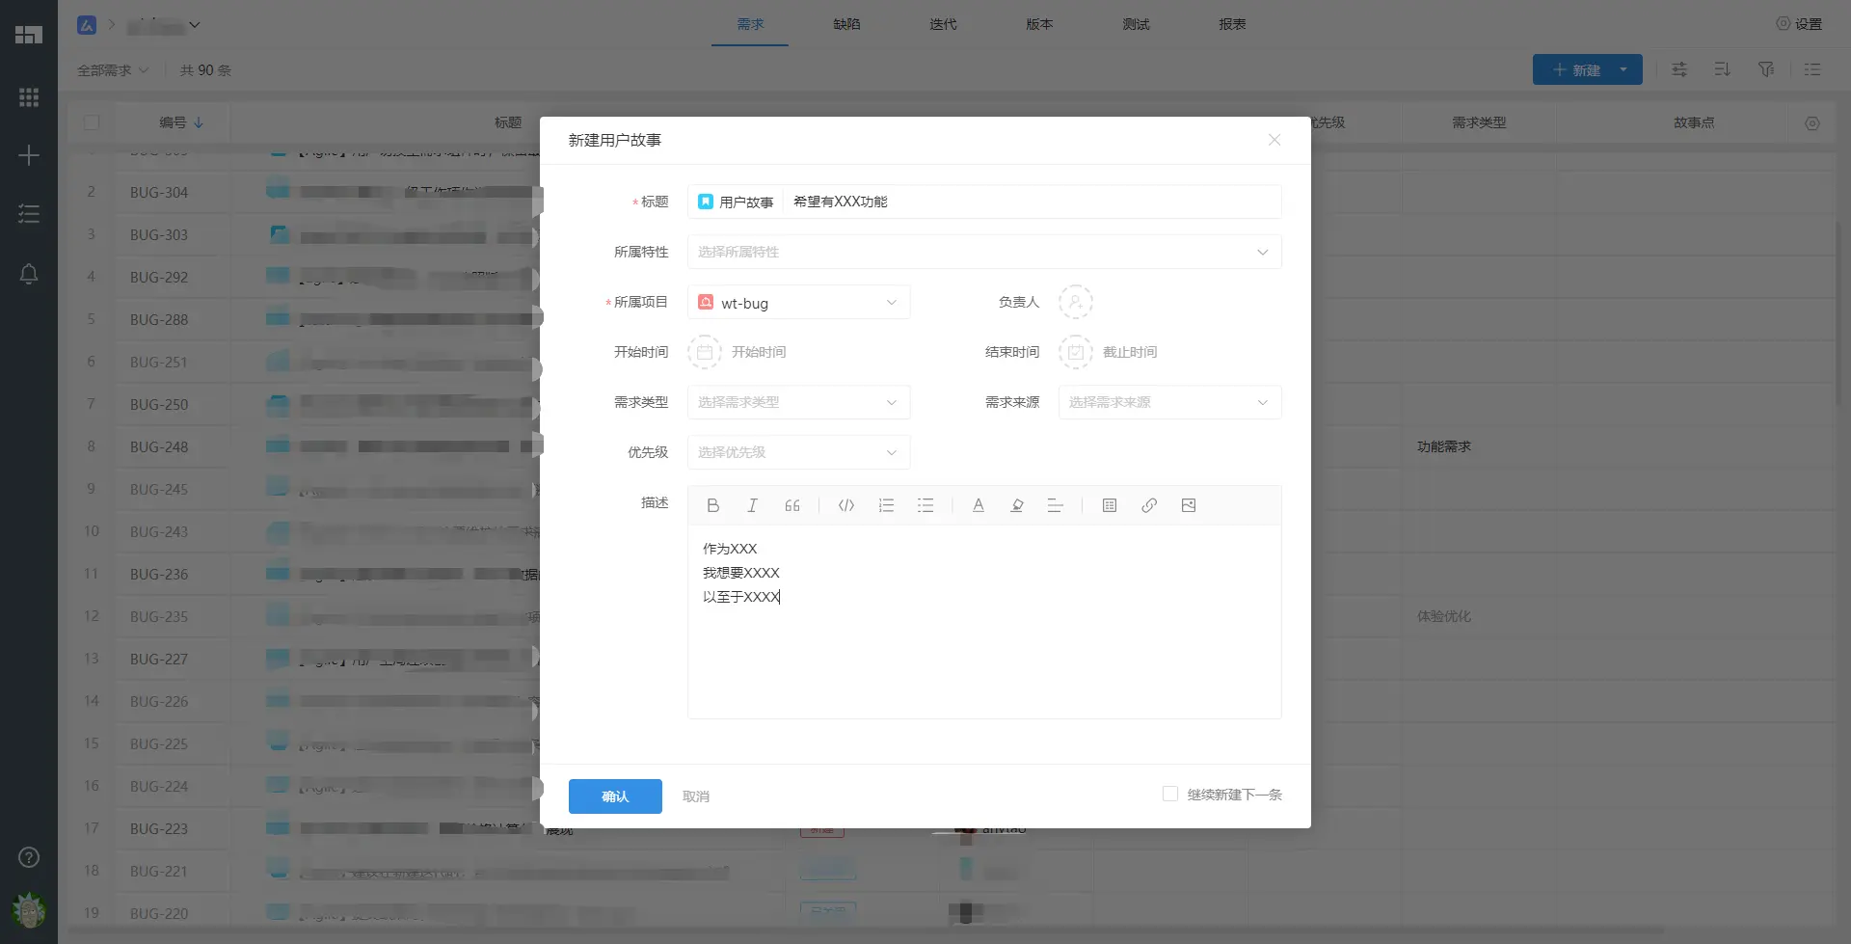Enable 继续新建下一条 checkbox
The image size is (1851, 944).
tap(1170, 794)
